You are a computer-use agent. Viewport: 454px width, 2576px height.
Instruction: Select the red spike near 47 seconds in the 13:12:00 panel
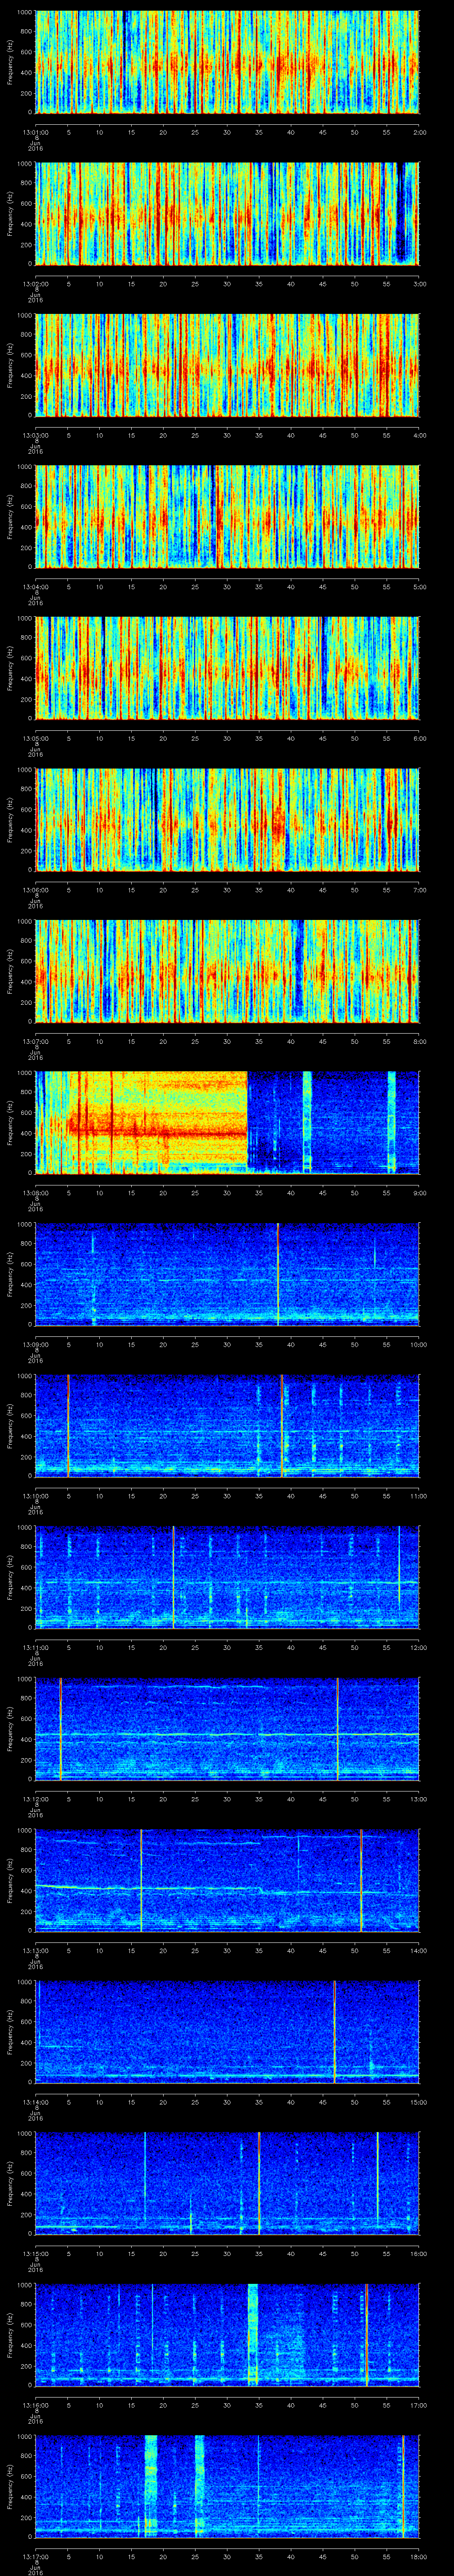click(x=338, y=1728)
